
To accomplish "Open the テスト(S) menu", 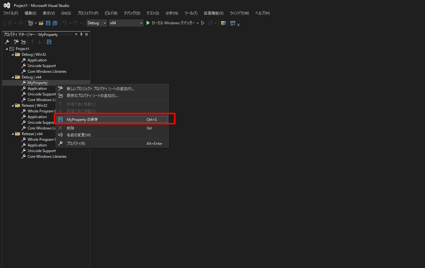I will 153,13.
